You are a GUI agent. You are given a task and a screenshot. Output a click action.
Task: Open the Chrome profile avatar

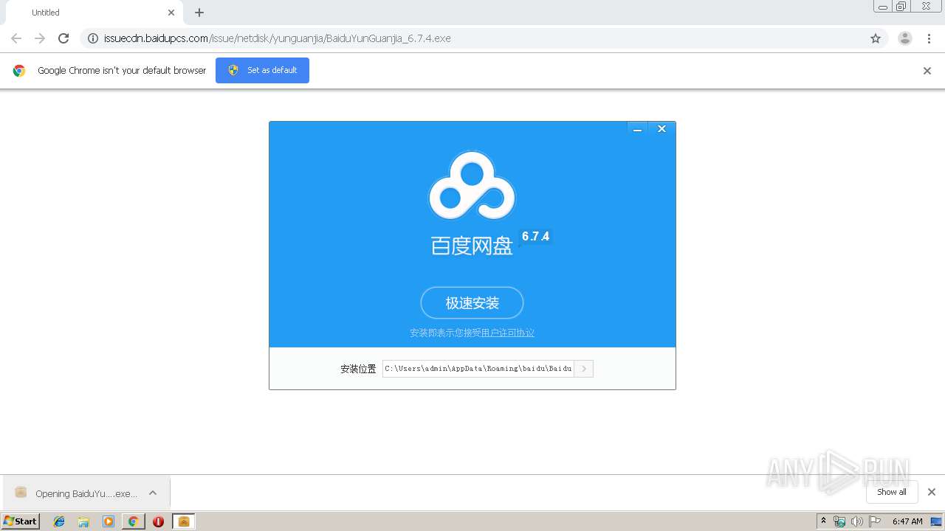[x=905, y=38]
